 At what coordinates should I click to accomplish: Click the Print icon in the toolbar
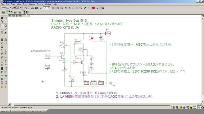(x=33, y=8)
